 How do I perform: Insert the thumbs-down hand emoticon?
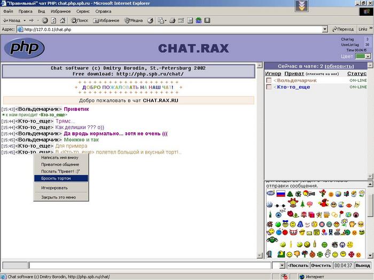pos(297,254)
